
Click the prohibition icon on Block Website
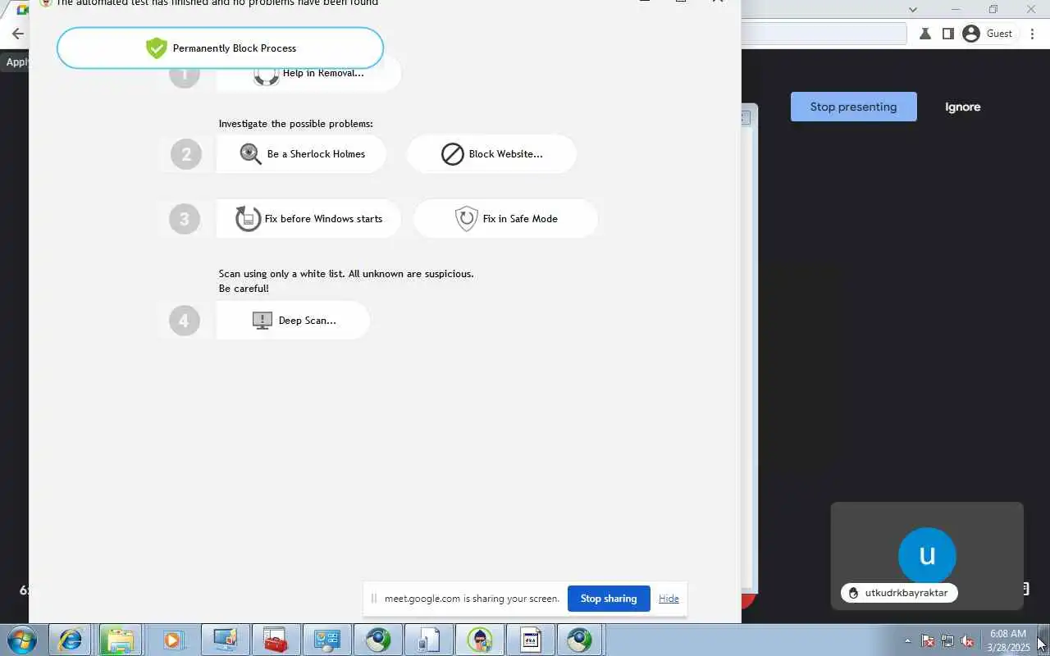[452, 153]
